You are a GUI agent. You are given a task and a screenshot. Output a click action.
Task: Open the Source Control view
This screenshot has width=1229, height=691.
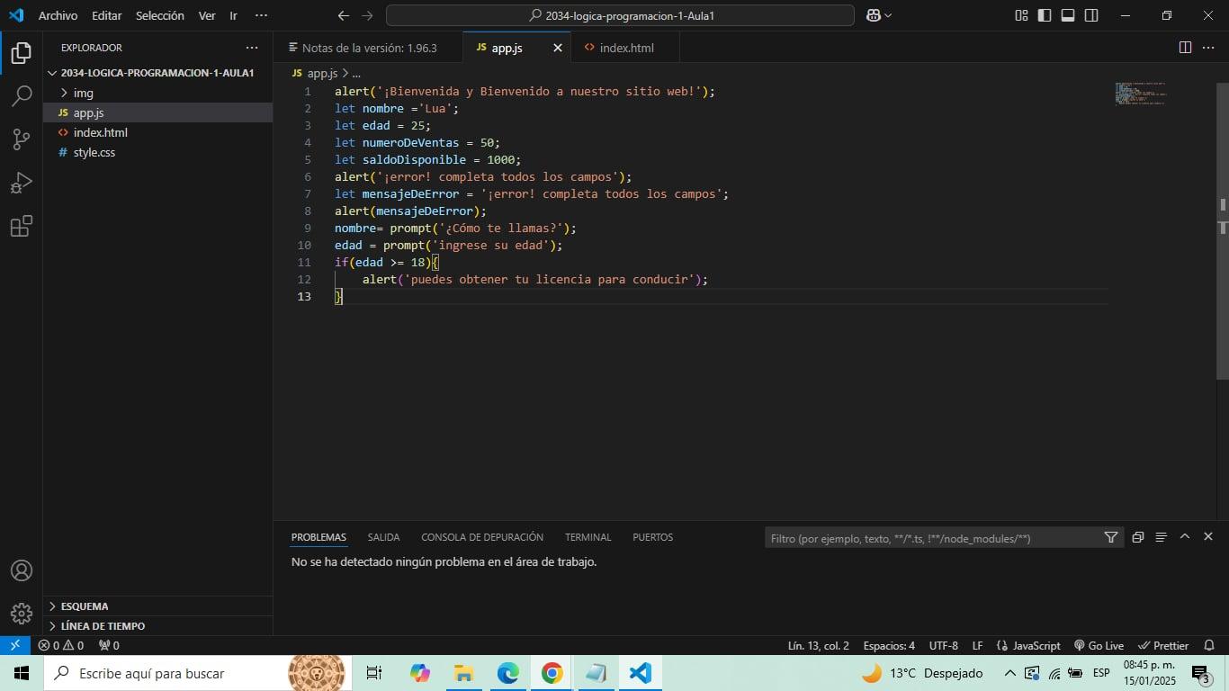click(22, 139)
